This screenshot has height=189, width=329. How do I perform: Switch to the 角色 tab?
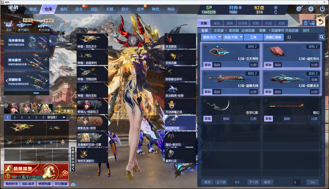(217, 23)
